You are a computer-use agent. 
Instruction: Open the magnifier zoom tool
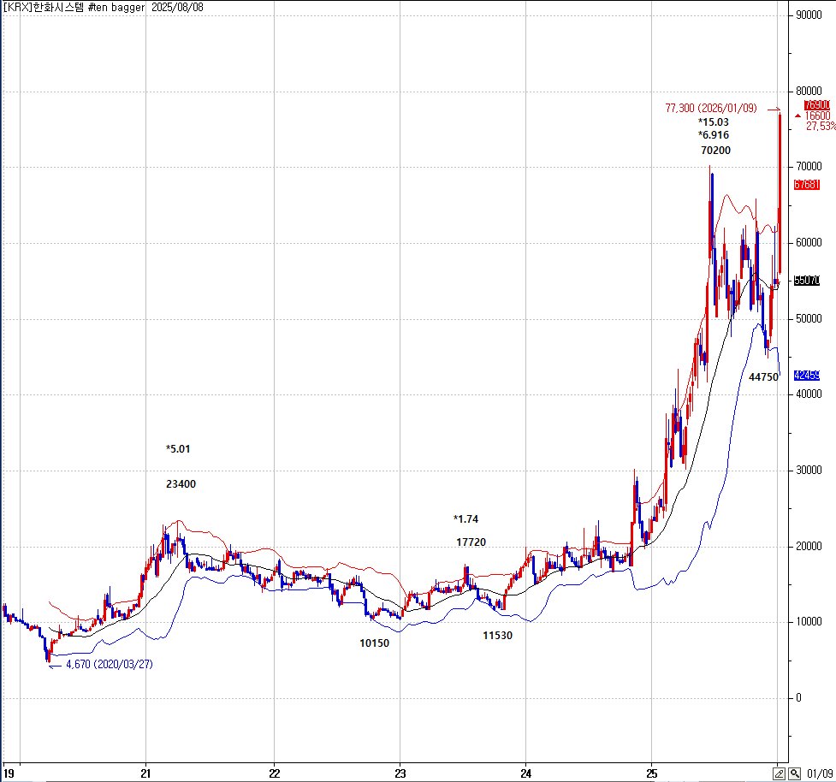coord(795,773)
